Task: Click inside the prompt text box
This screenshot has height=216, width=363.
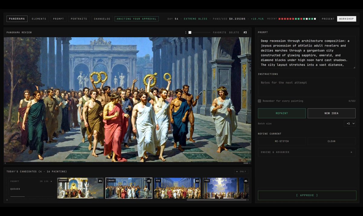Action: click(x=306, y=53)
